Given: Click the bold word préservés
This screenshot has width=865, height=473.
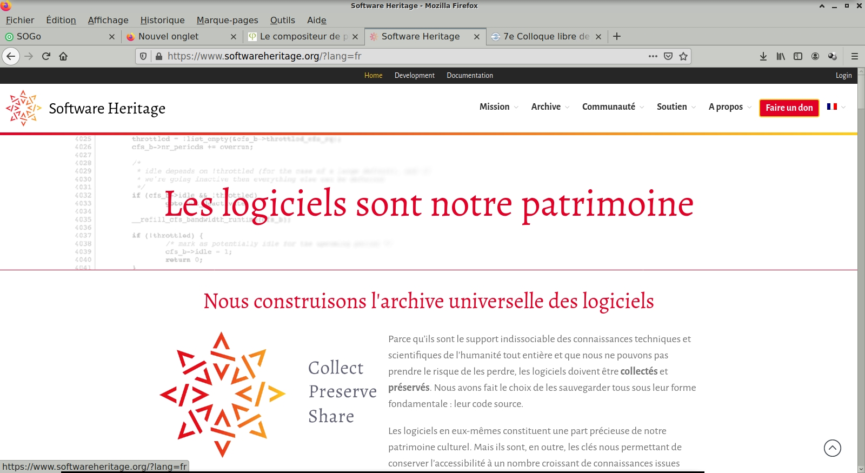Looking at the screenshot, I should [409, 388].
